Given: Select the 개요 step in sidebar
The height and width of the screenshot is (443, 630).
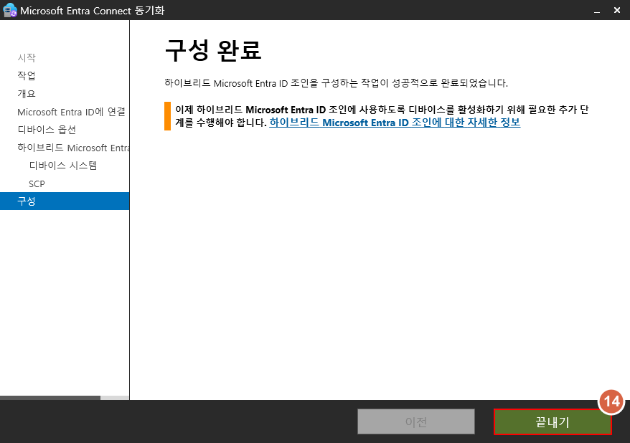Looking at the screenshot, I should click(27, 93).
